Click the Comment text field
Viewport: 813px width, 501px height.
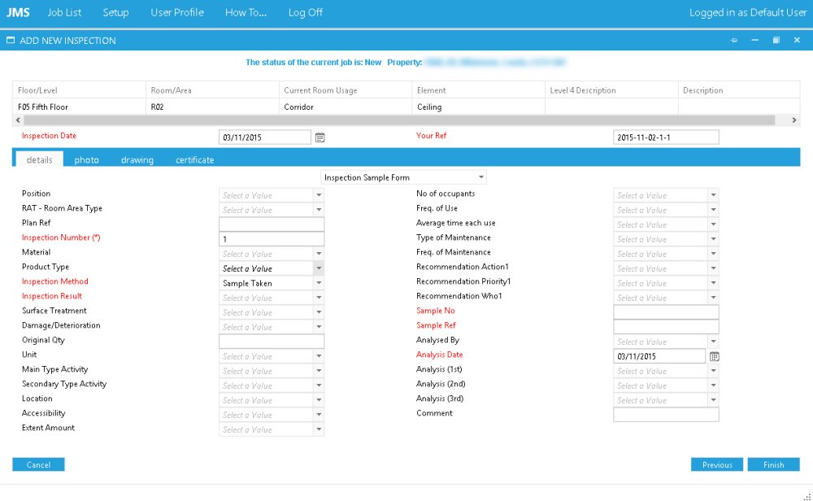pos(667,415)
